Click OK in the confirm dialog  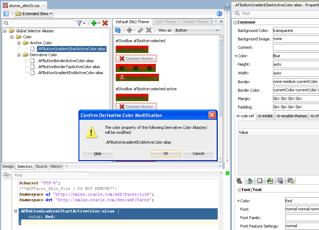(166, 153)
